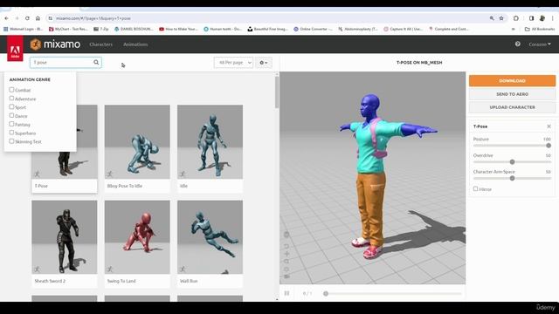
Task: Select the pan camera plus icon
Action: pos(286,254)
